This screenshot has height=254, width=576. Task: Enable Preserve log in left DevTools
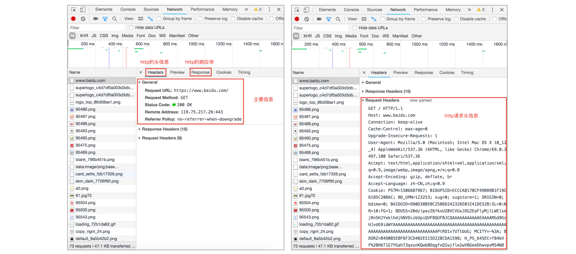tap(200, 19)
